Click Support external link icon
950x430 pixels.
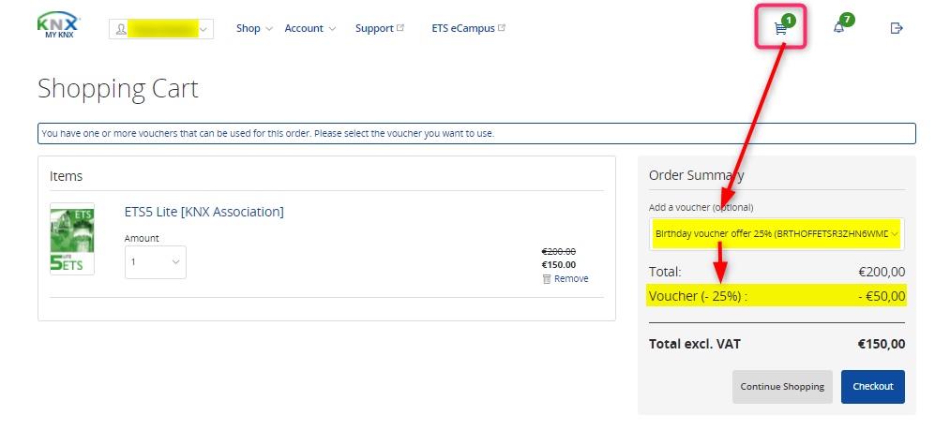tap(400, 28)
